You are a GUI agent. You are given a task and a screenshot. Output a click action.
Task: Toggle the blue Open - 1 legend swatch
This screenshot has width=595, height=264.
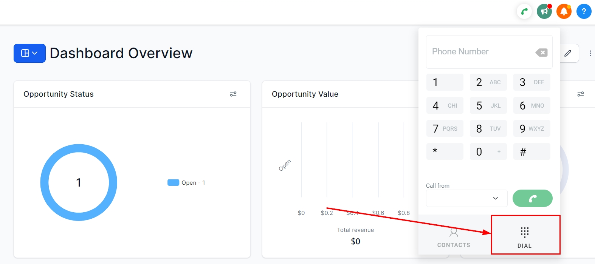point(173,183)
